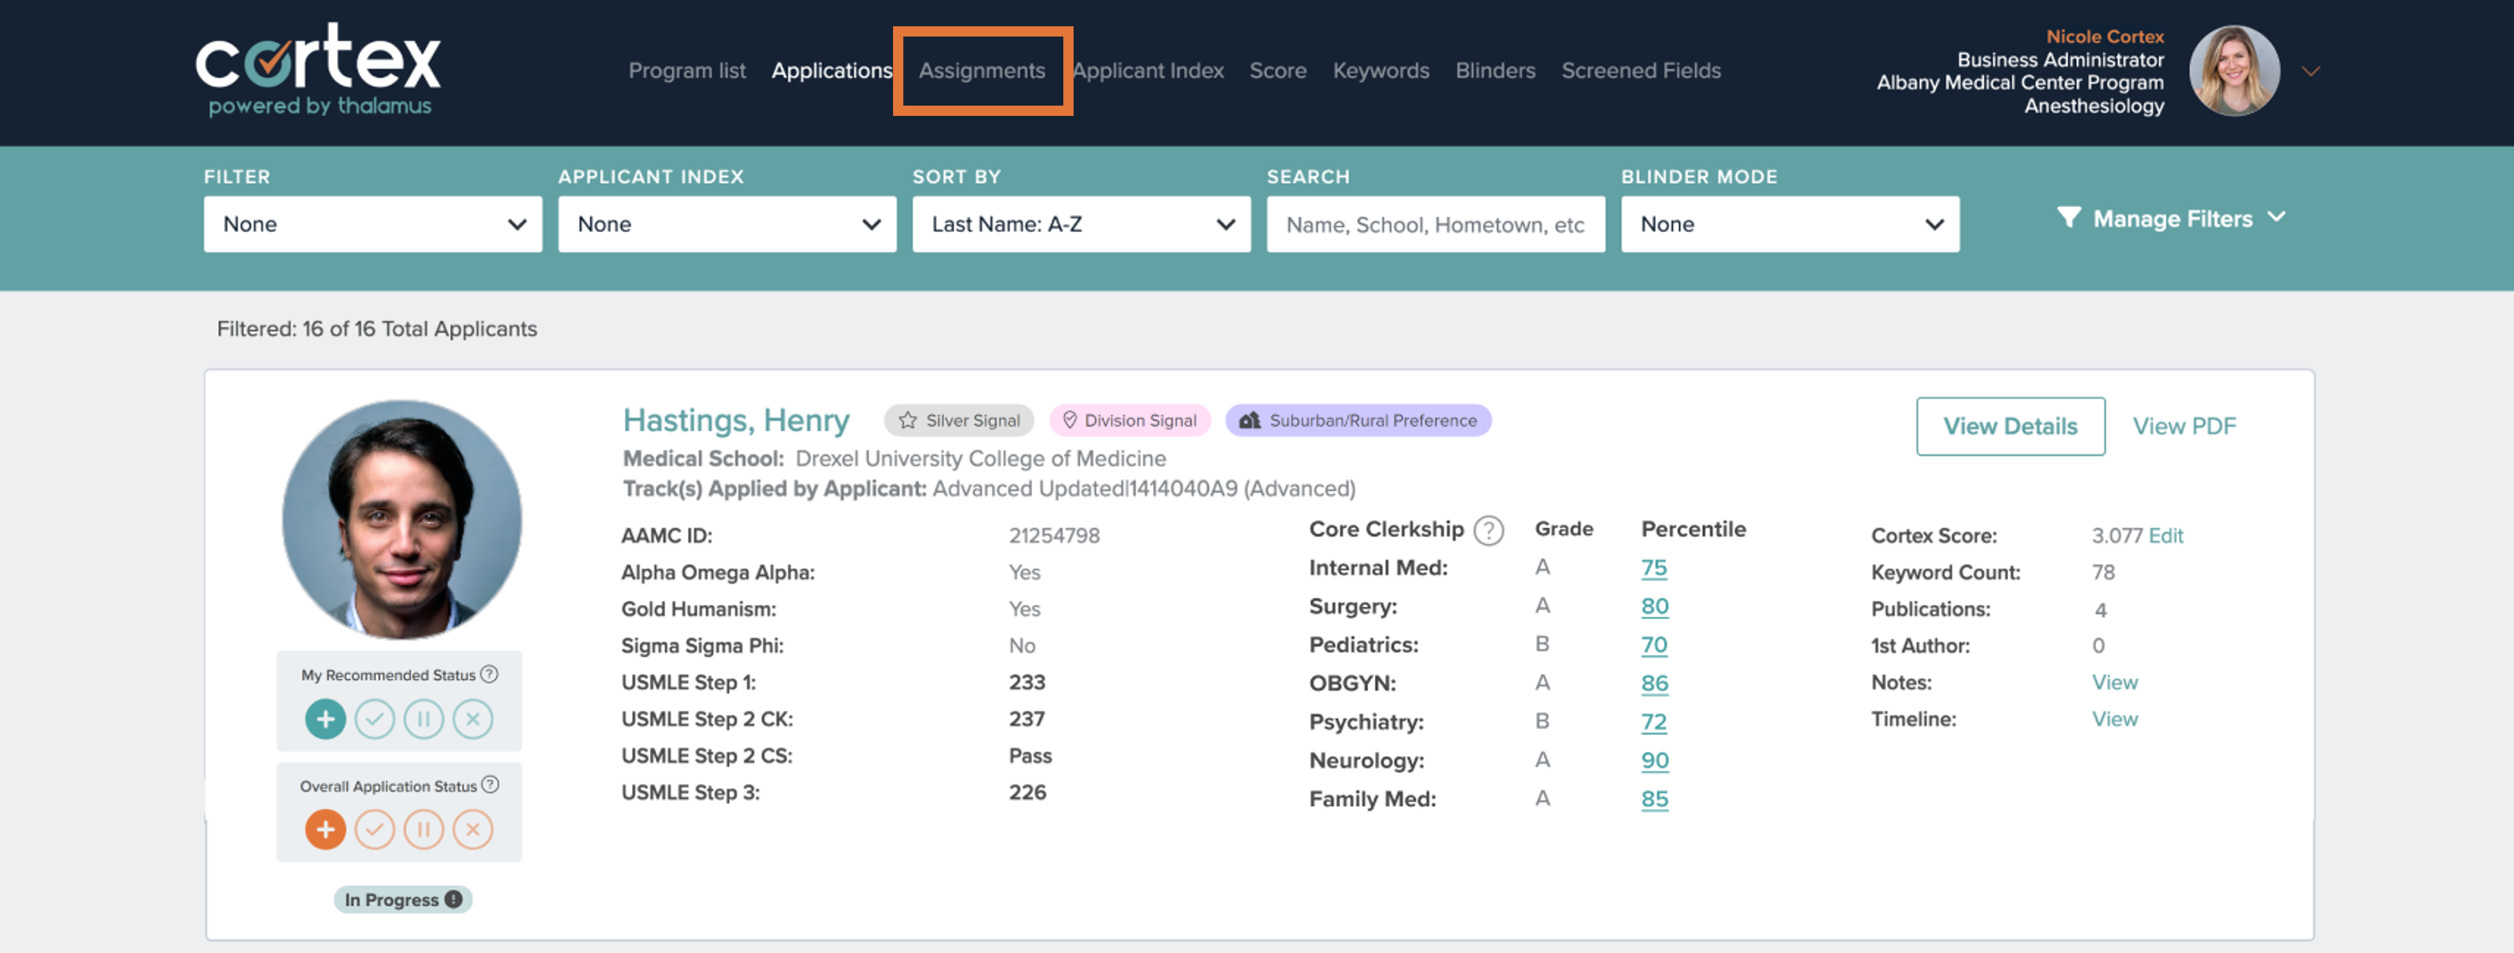This screenshot has height=953, width=2514.
Task: Open the Keywords section in navigation
Action: pos(1380,70)
